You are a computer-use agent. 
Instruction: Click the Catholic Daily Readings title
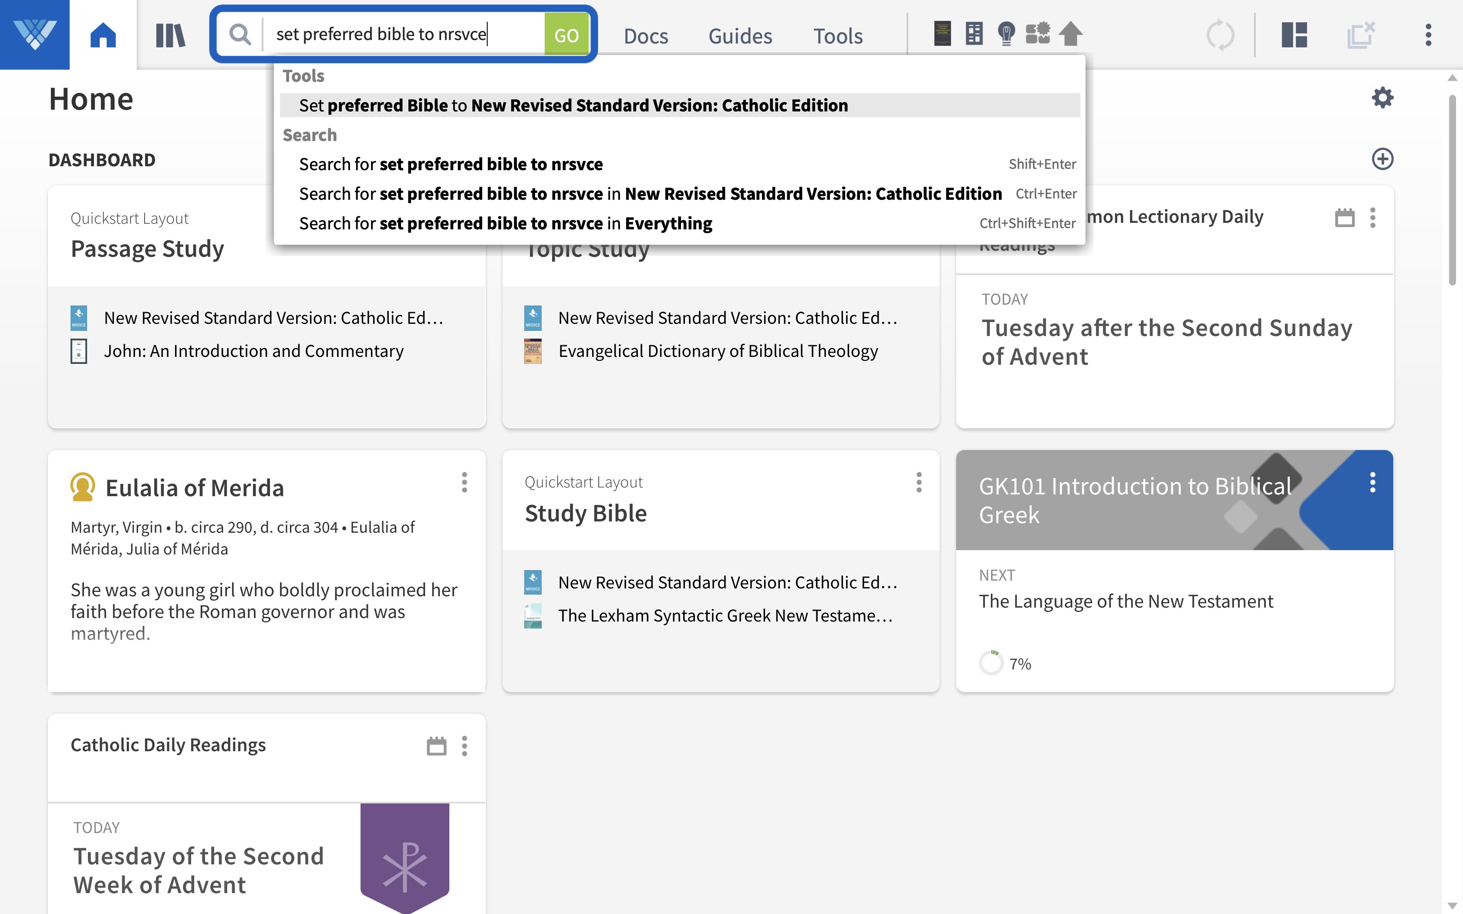coord(168,745)
